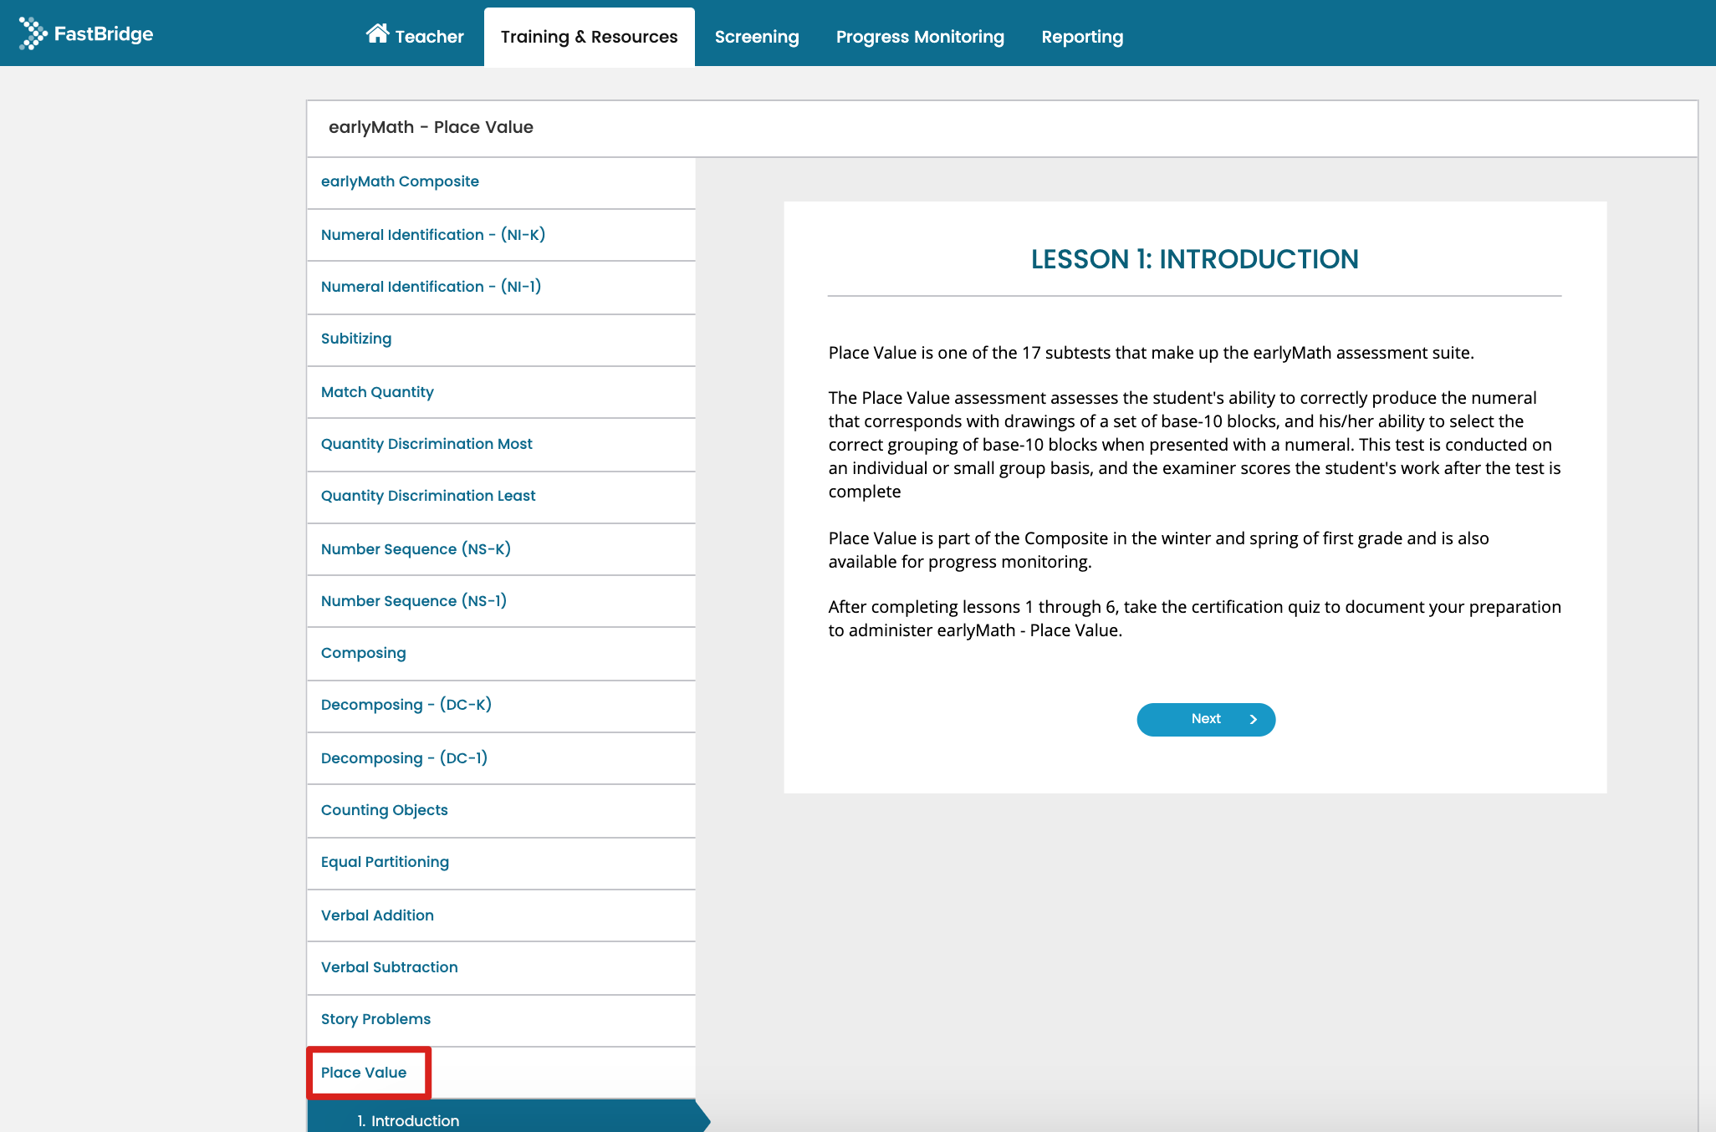The image size is (1716, 1132).
Task: Open Decomposing - (DC-1)
Action: click(501, 758)
